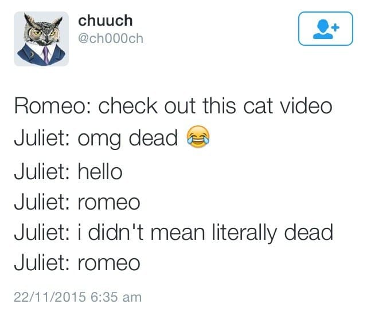Click the word 'literally' in the tweet
The width and height of the screenshot is (367, 312).
[x=244, y=233]
